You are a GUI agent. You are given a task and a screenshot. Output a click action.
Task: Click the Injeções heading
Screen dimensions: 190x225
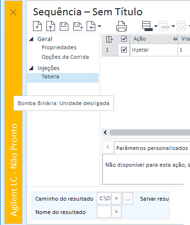coord(48,68)
